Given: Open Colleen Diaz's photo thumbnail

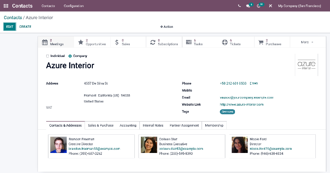Looking at the screenshot, I should 149,145.
